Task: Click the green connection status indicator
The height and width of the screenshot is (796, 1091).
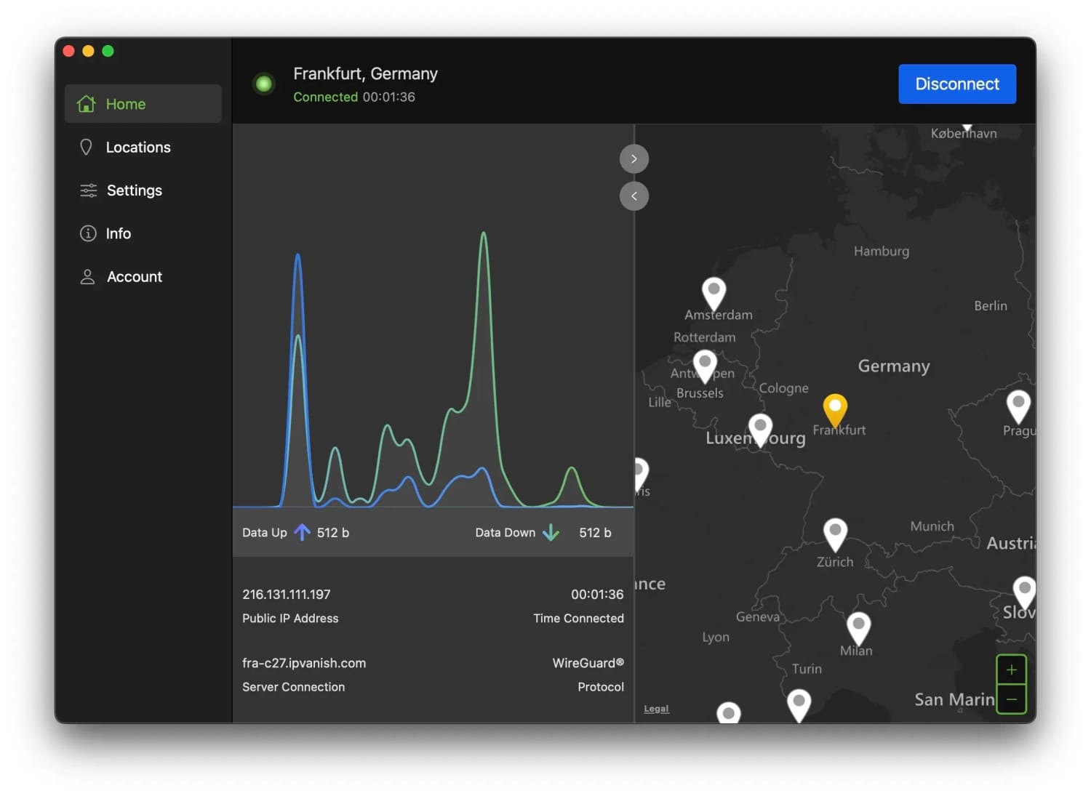Action: pos(263,84)
